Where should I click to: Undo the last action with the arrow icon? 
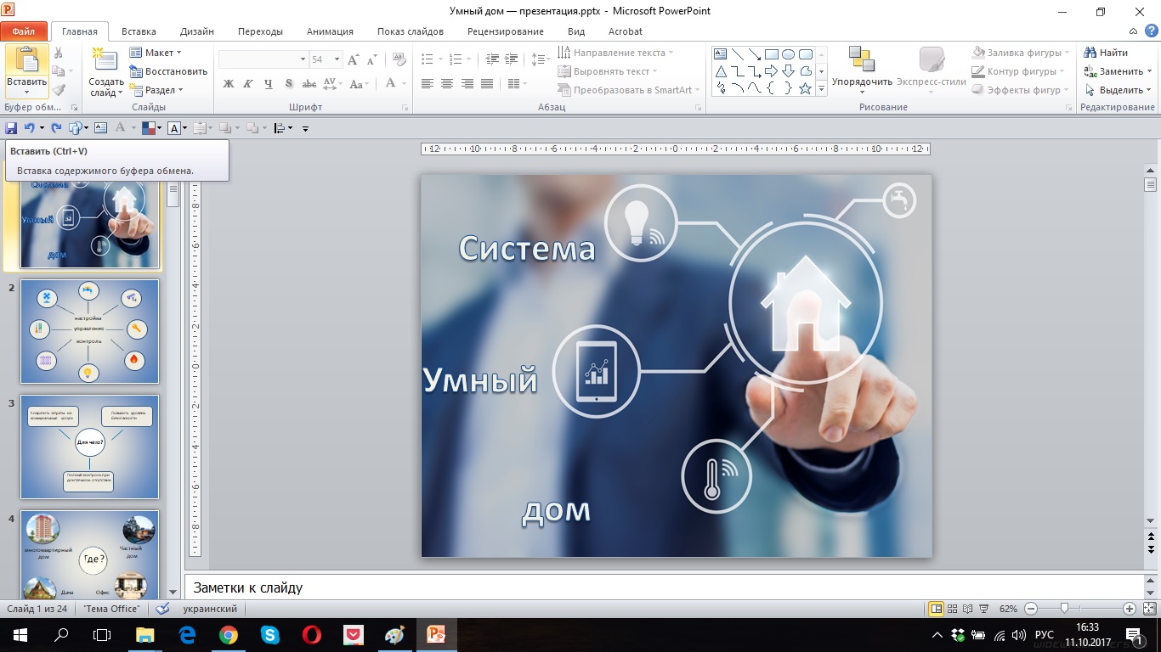[x=29, y=128]
